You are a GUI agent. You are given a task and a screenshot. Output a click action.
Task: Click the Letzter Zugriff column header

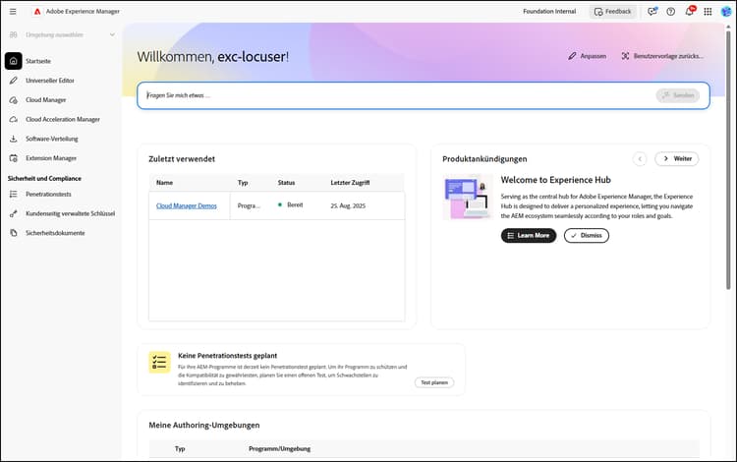click(350, 183)
